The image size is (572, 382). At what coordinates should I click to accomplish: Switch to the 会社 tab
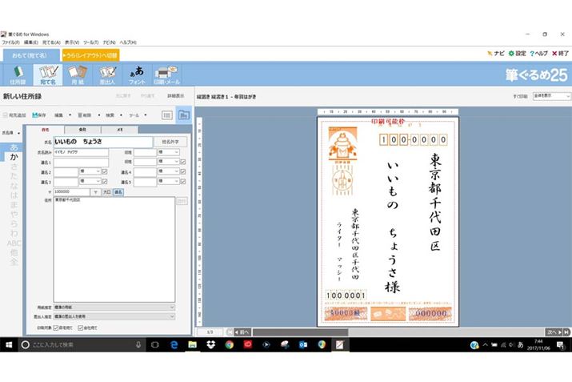click(82, 129)
